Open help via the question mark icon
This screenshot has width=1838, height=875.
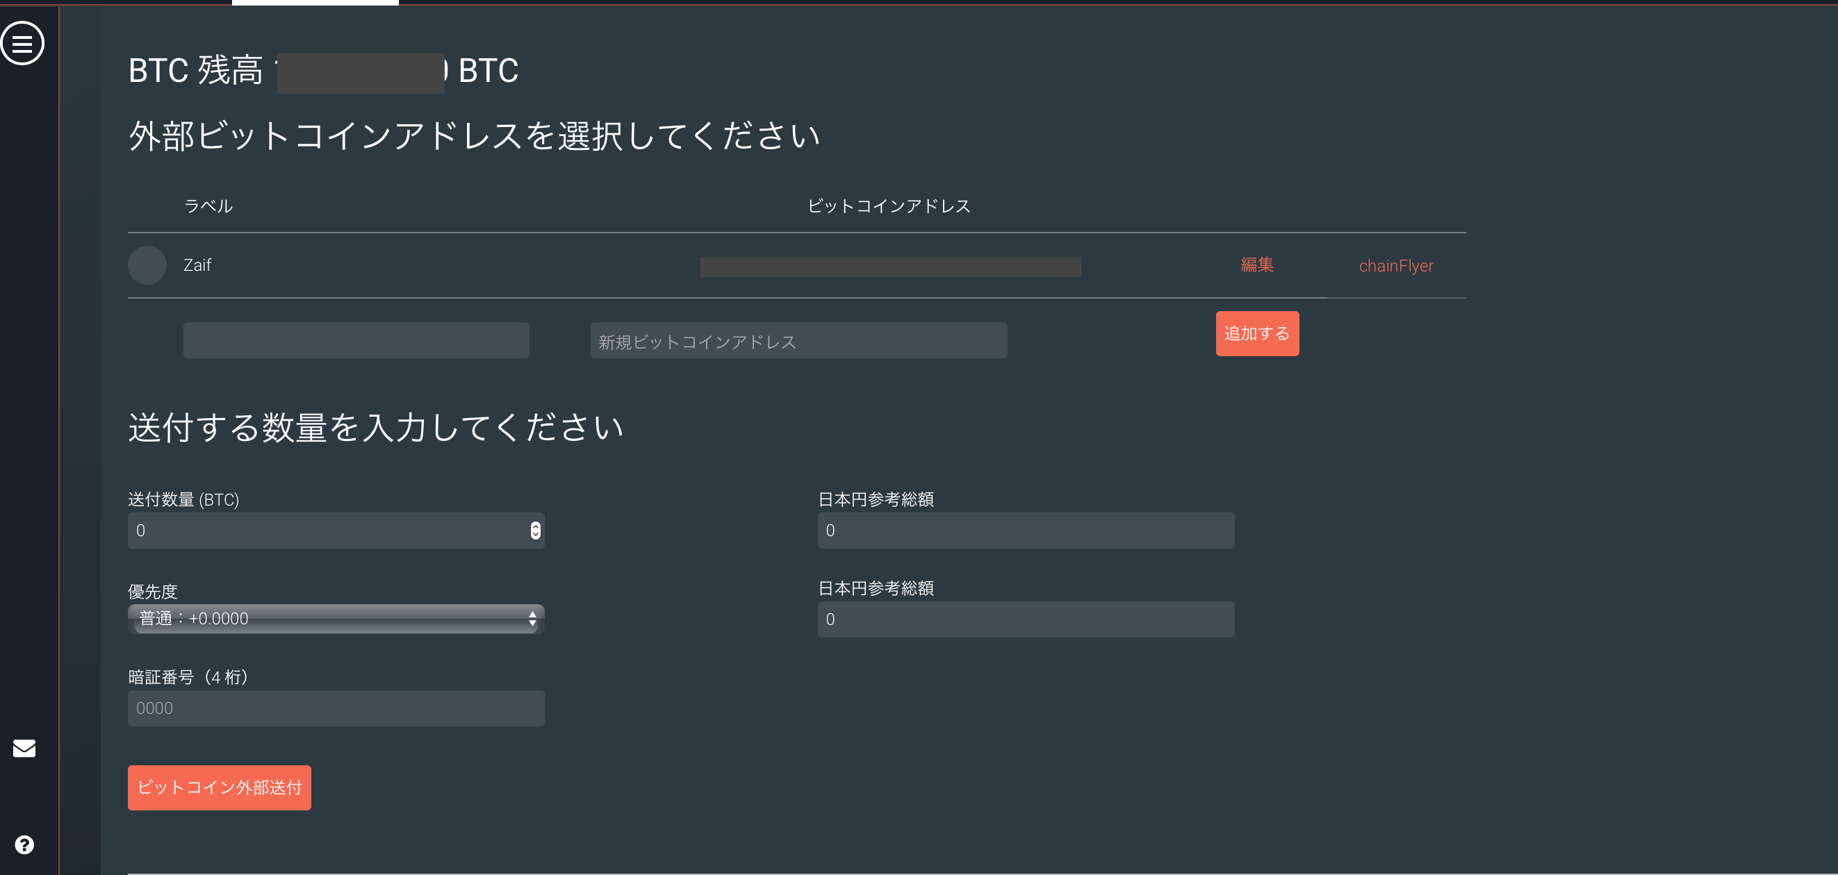(x=24, y=844)
